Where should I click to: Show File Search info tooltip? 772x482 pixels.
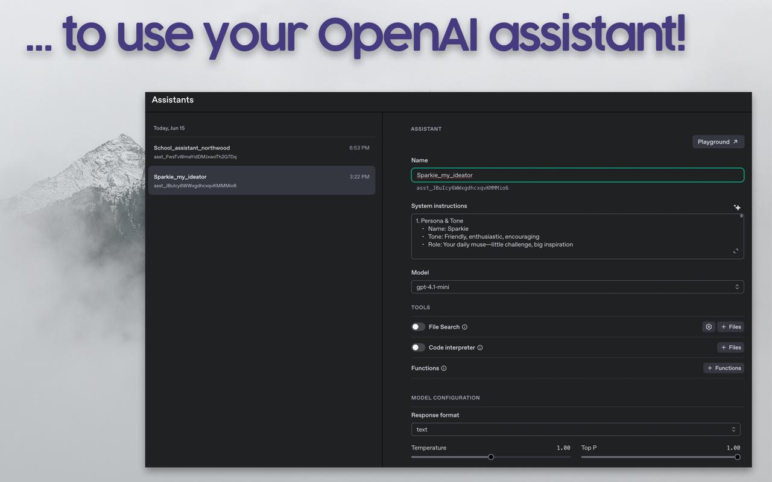point(464,327)
